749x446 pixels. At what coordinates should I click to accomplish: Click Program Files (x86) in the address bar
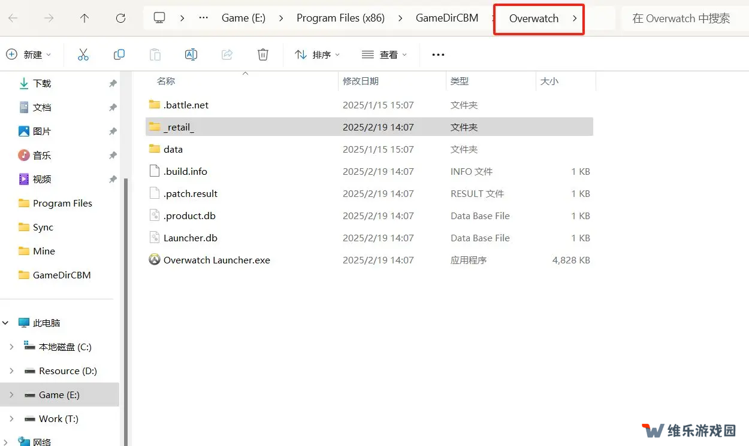click(340, 18)
